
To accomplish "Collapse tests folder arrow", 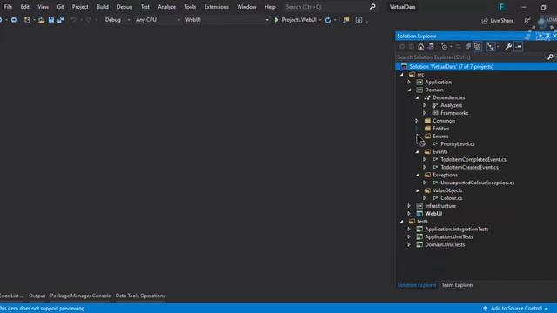I will tap(402, 222).
